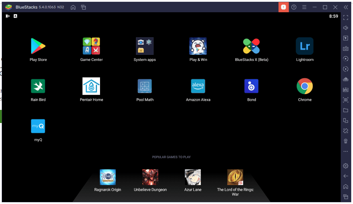Click the 'A' status bar notification icon
Viewport: 353px width, 204px height.
pyautogui.click(x=15, y=16)
